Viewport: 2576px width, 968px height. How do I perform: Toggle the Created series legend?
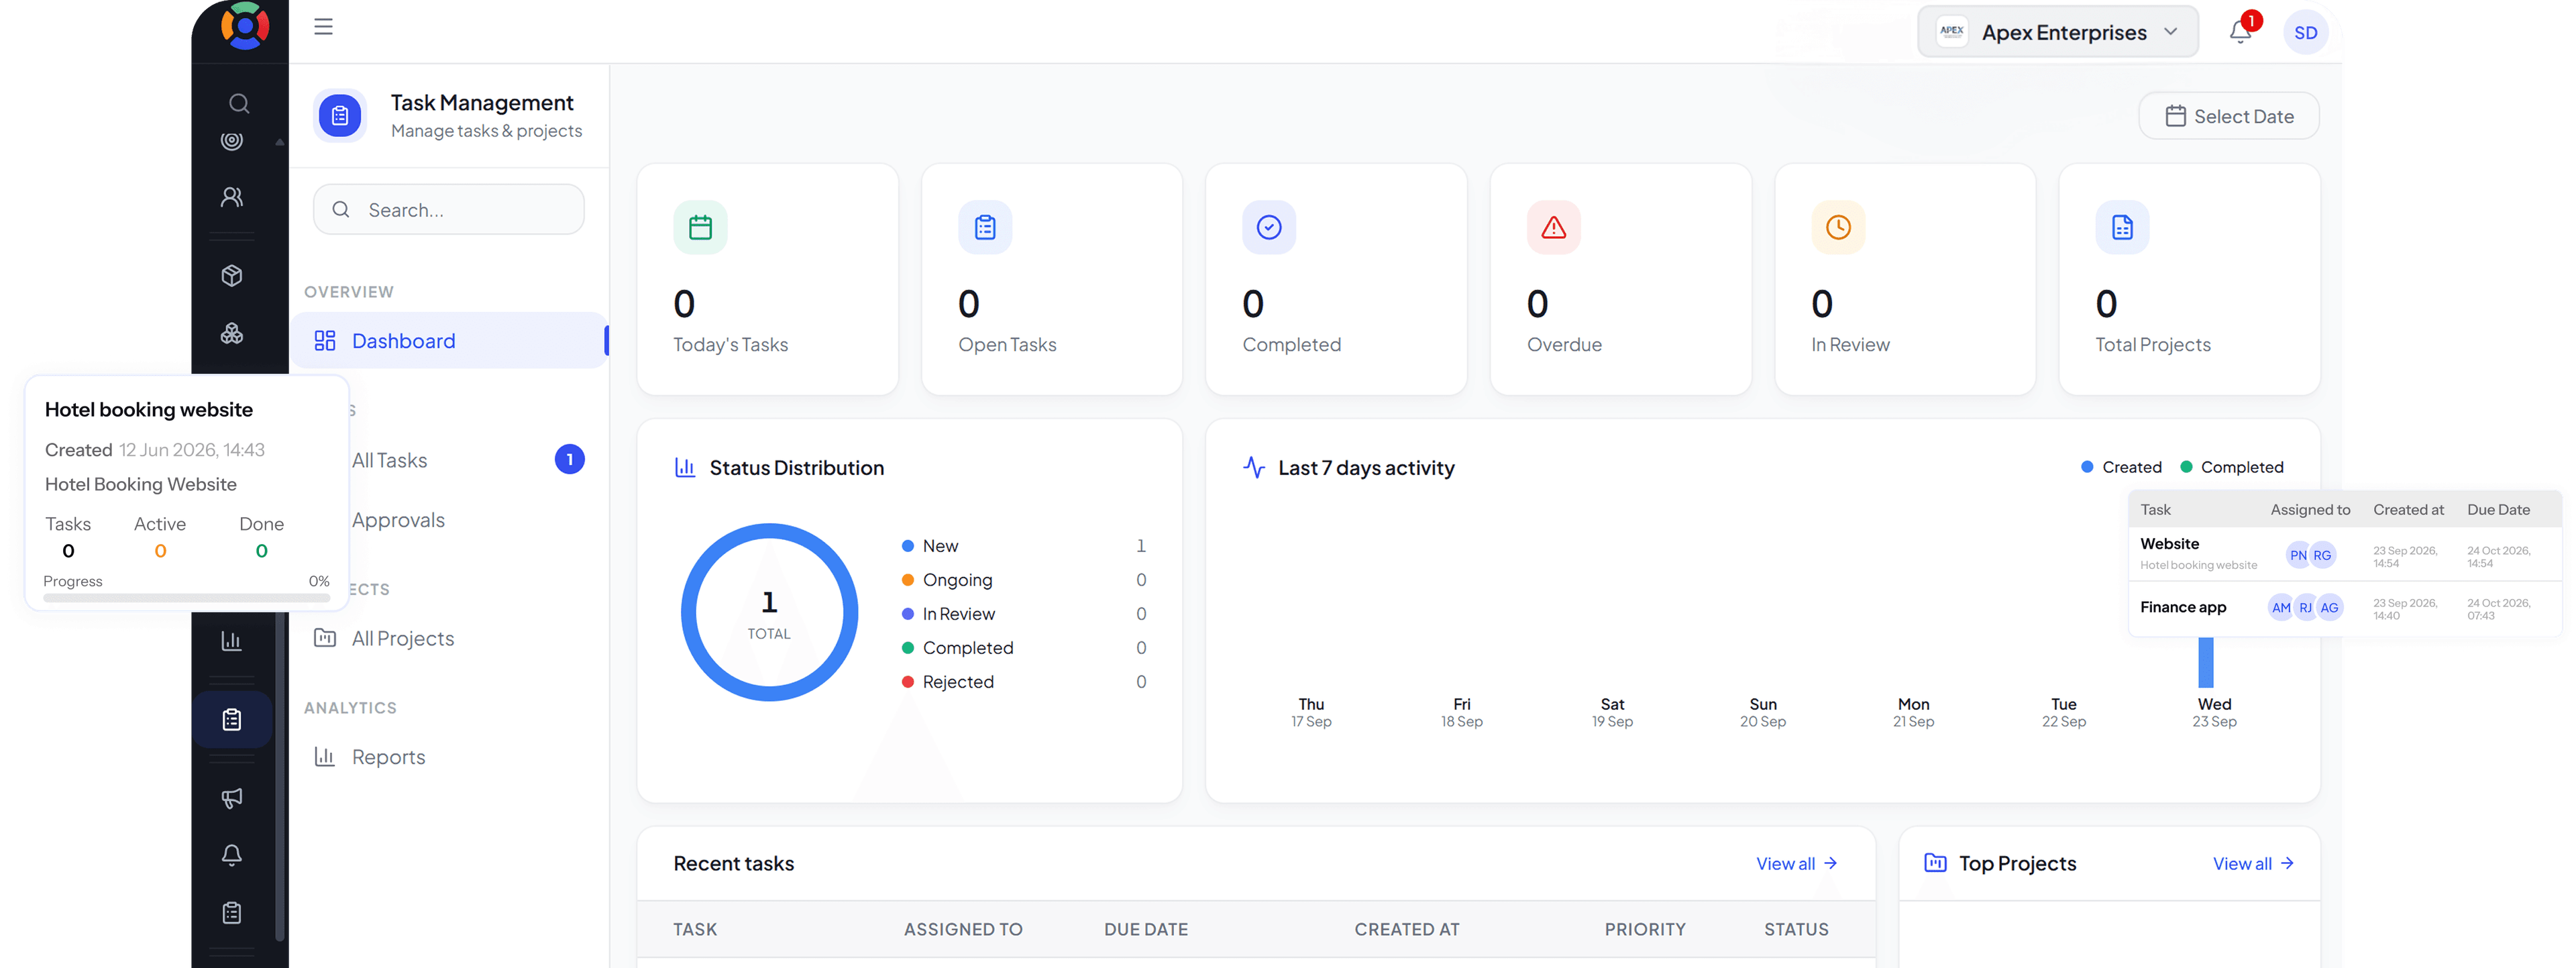(x=2121, y=467)
